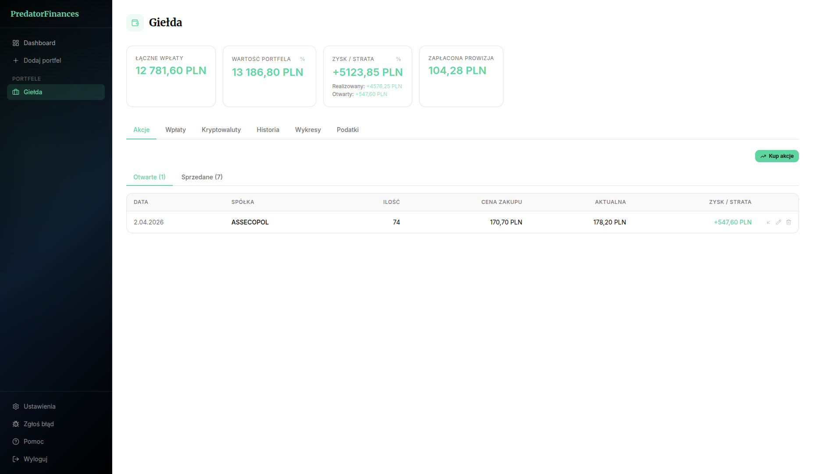Click the question mark icon beside Pomoc
Viewport: 813px width, 474px height.
click(16, 442)
